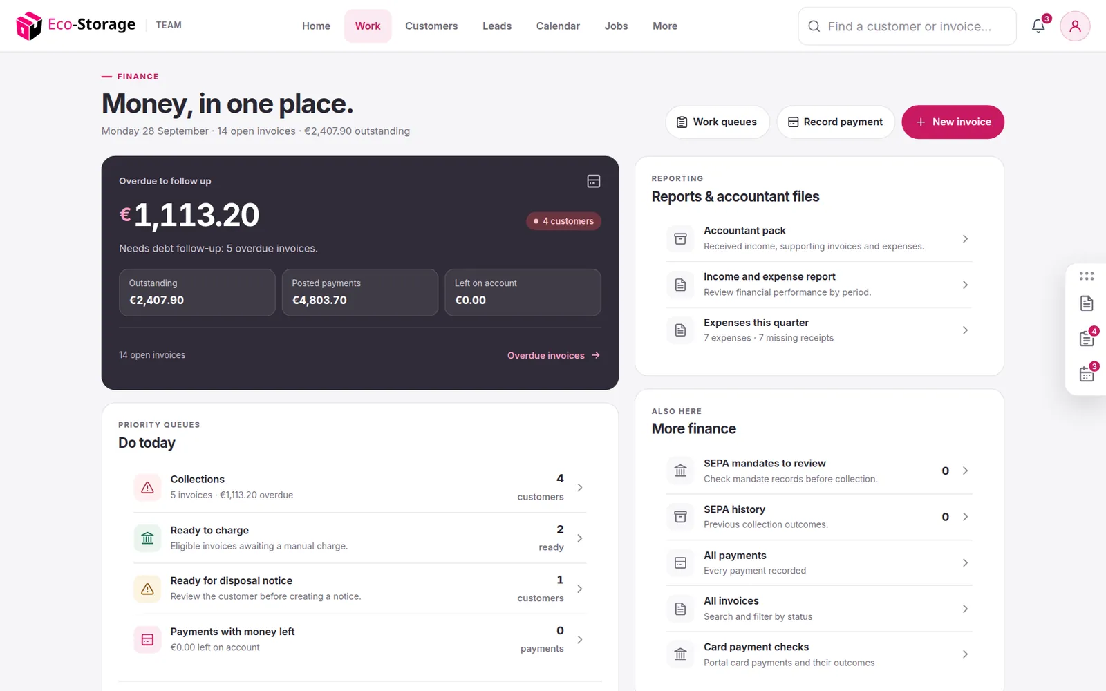Click the All invoices document icon
The image size is (1106, 691).
(x=680, y=609)
